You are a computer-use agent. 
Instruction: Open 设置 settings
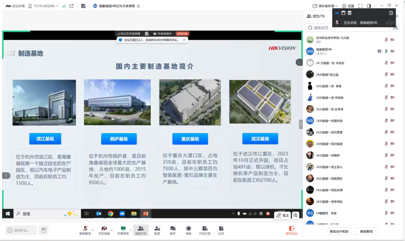pyautogui.click(x=348, y=6)
